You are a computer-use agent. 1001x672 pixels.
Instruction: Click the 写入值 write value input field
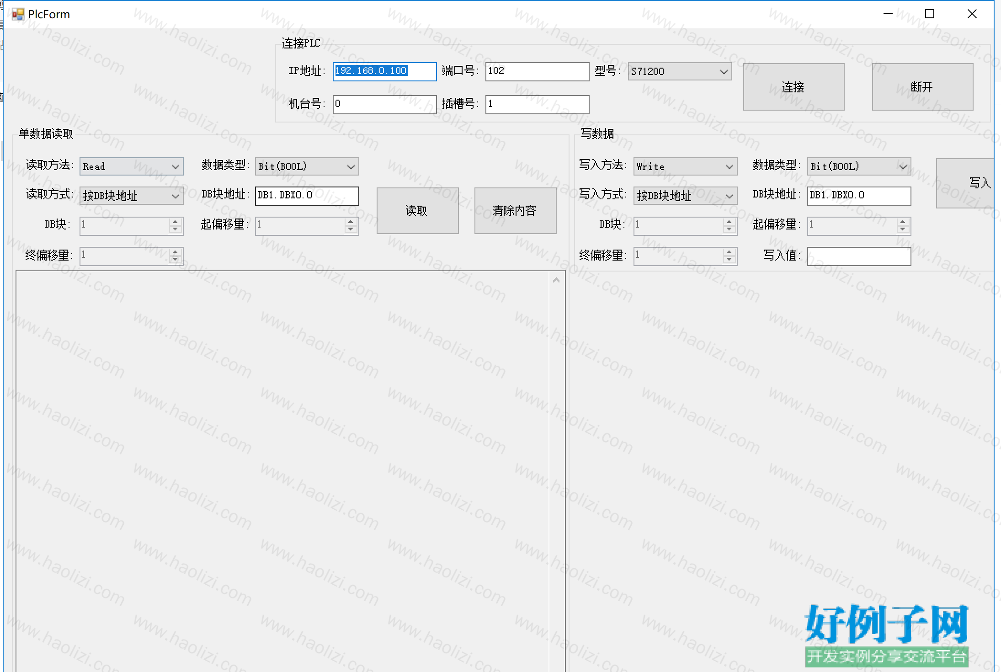(x=859, y=256)
